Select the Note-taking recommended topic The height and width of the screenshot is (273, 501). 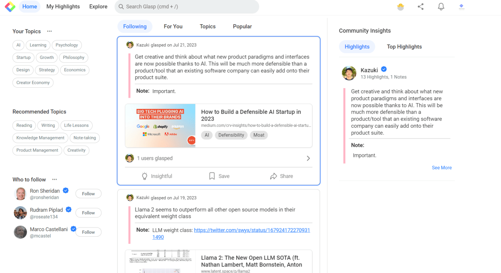85,138
